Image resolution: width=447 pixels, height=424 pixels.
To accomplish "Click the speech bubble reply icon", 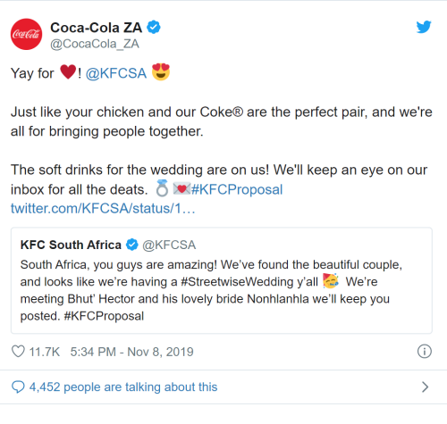I will [x=18, y=387].
